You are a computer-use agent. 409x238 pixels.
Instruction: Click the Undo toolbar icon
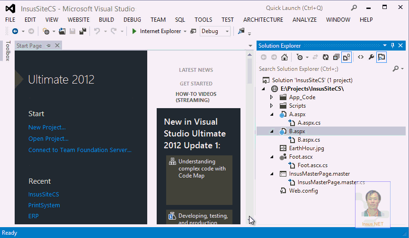click(97, 31)
